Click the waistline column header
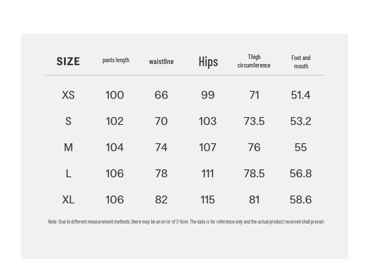This screenshot has height=277, width=369. click(161, 61)
